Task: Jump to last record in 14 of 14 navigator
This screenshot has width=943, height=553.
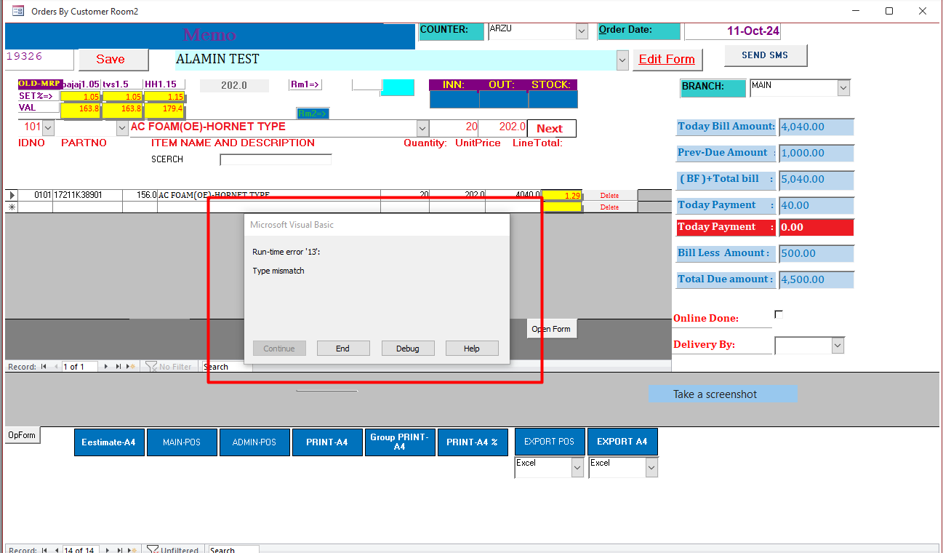Action: click(x=119, y=550)
